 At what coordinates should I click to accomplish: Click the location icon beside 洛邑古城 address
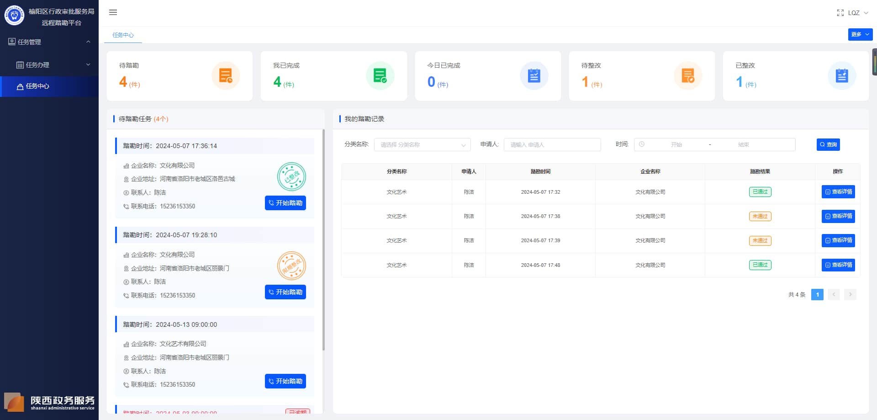pyautogui.click(x=126, y=179)
